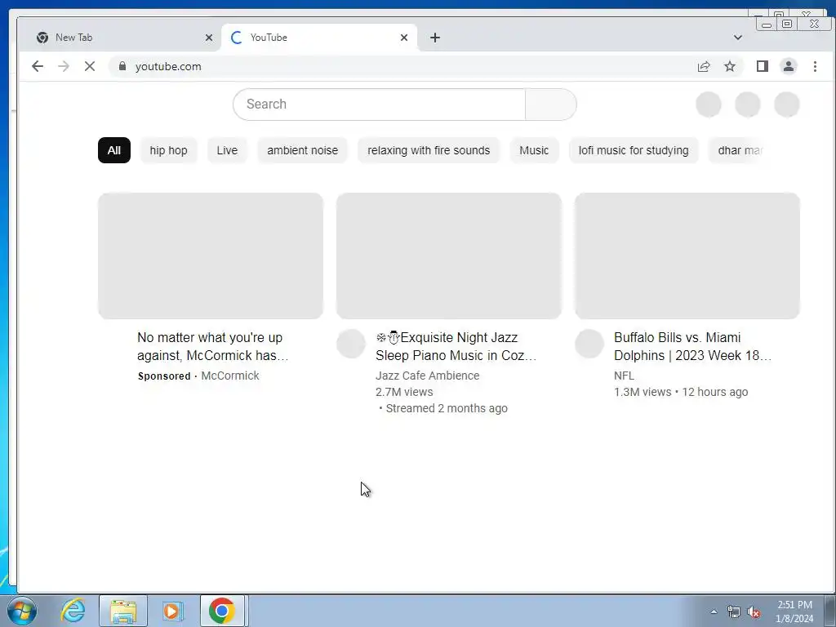Click the 1.3M views text

point(643,392)
